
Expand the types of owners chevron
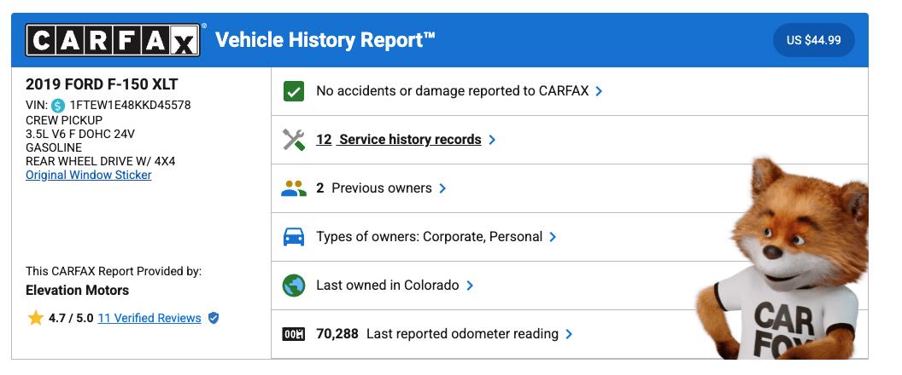(x=553, y=237)
